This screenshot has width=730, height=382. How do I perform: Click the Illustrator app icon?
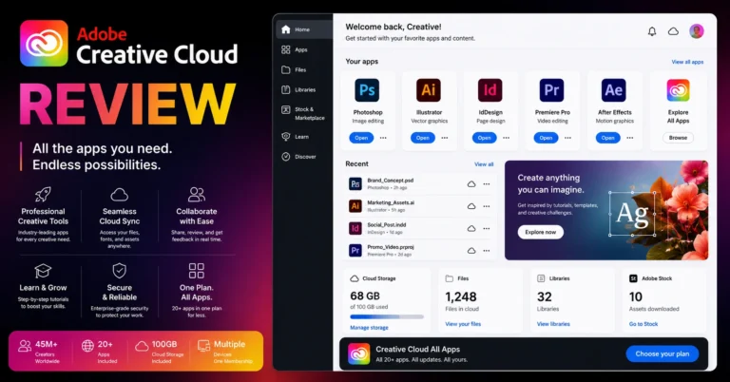coord(429,90)
